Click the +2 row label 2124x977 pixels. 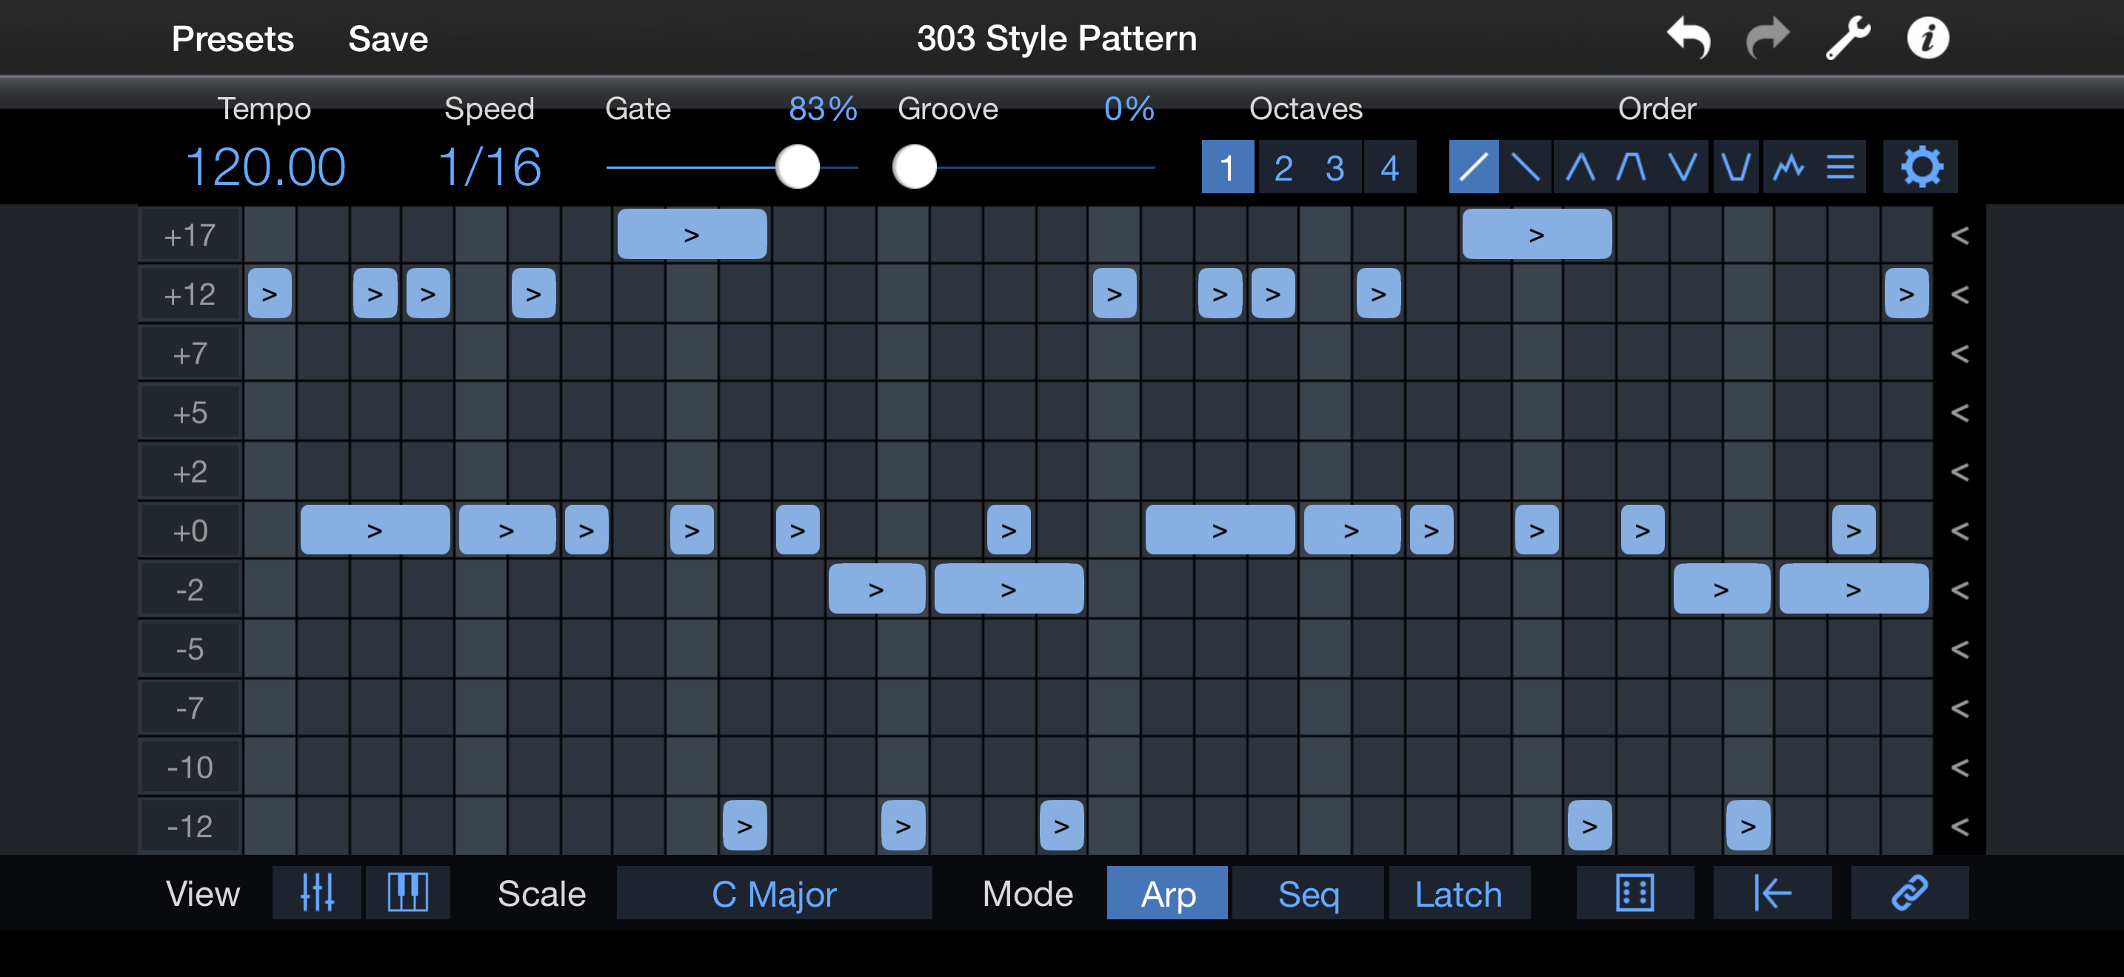pos(190,472)
